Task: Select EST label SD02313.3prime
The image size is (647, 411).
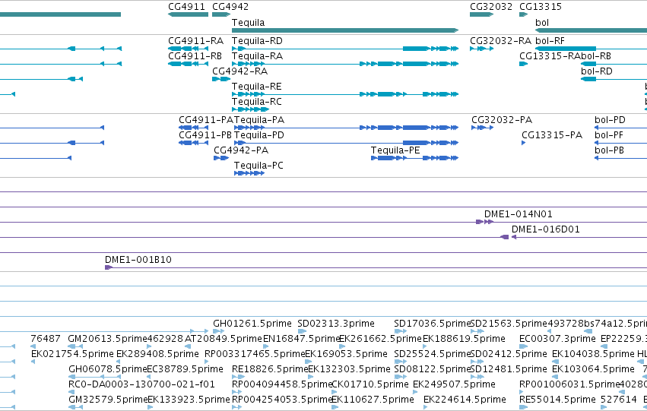Action: (336, 324)
